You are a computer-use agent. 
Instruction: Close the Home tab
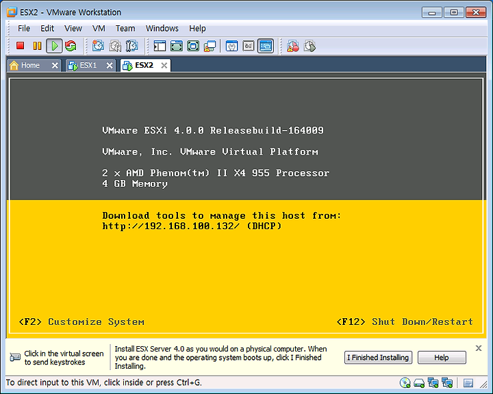(55, 66)
